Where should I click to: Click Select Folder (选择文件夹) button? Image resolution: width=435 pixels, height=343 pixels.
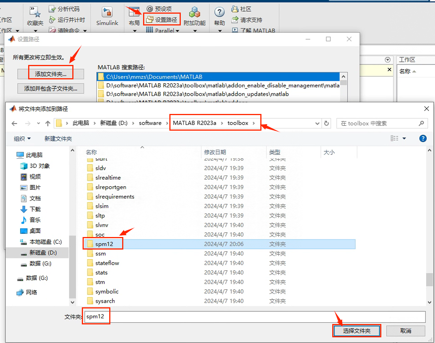click(357, 331)
